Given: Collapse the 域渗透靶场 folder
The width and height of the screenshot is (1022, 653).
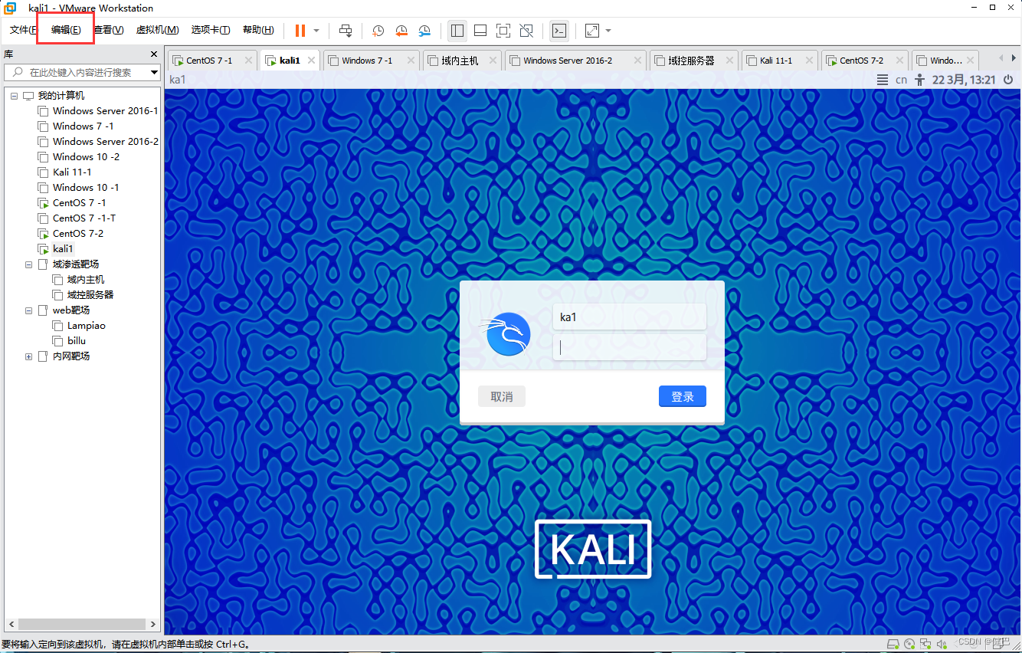Looking at the screenshot, I should (x=29, y=264).
